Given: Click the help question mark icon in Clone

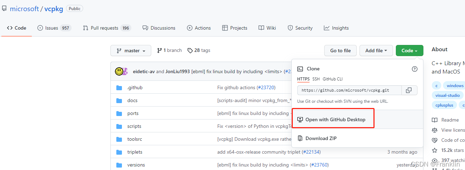Looking at the screenshot, I should [415, 69].
